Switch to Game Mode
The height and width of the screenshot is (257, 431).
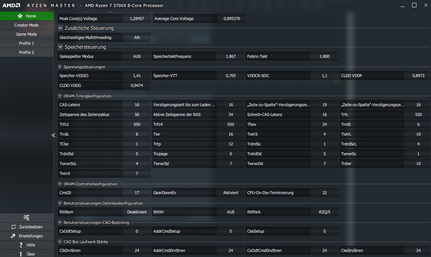coord(27,34)
